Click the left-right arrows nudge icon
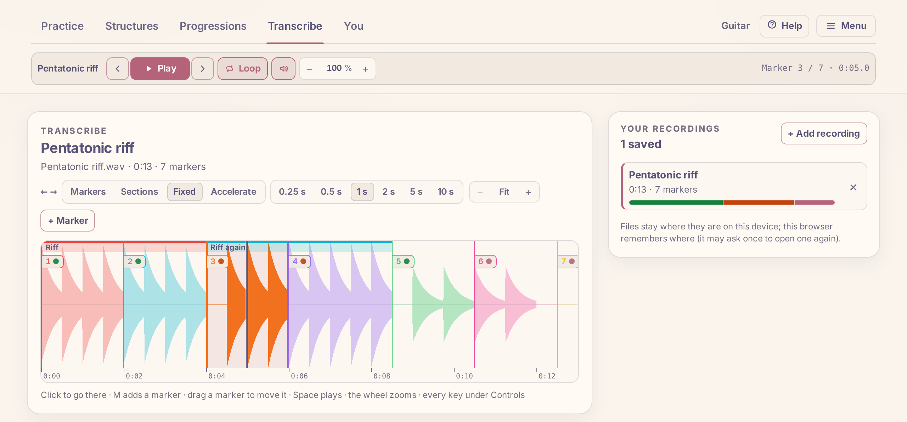This screenshot has height=422, width=907. pyautogui.click(x=49, y=192)
